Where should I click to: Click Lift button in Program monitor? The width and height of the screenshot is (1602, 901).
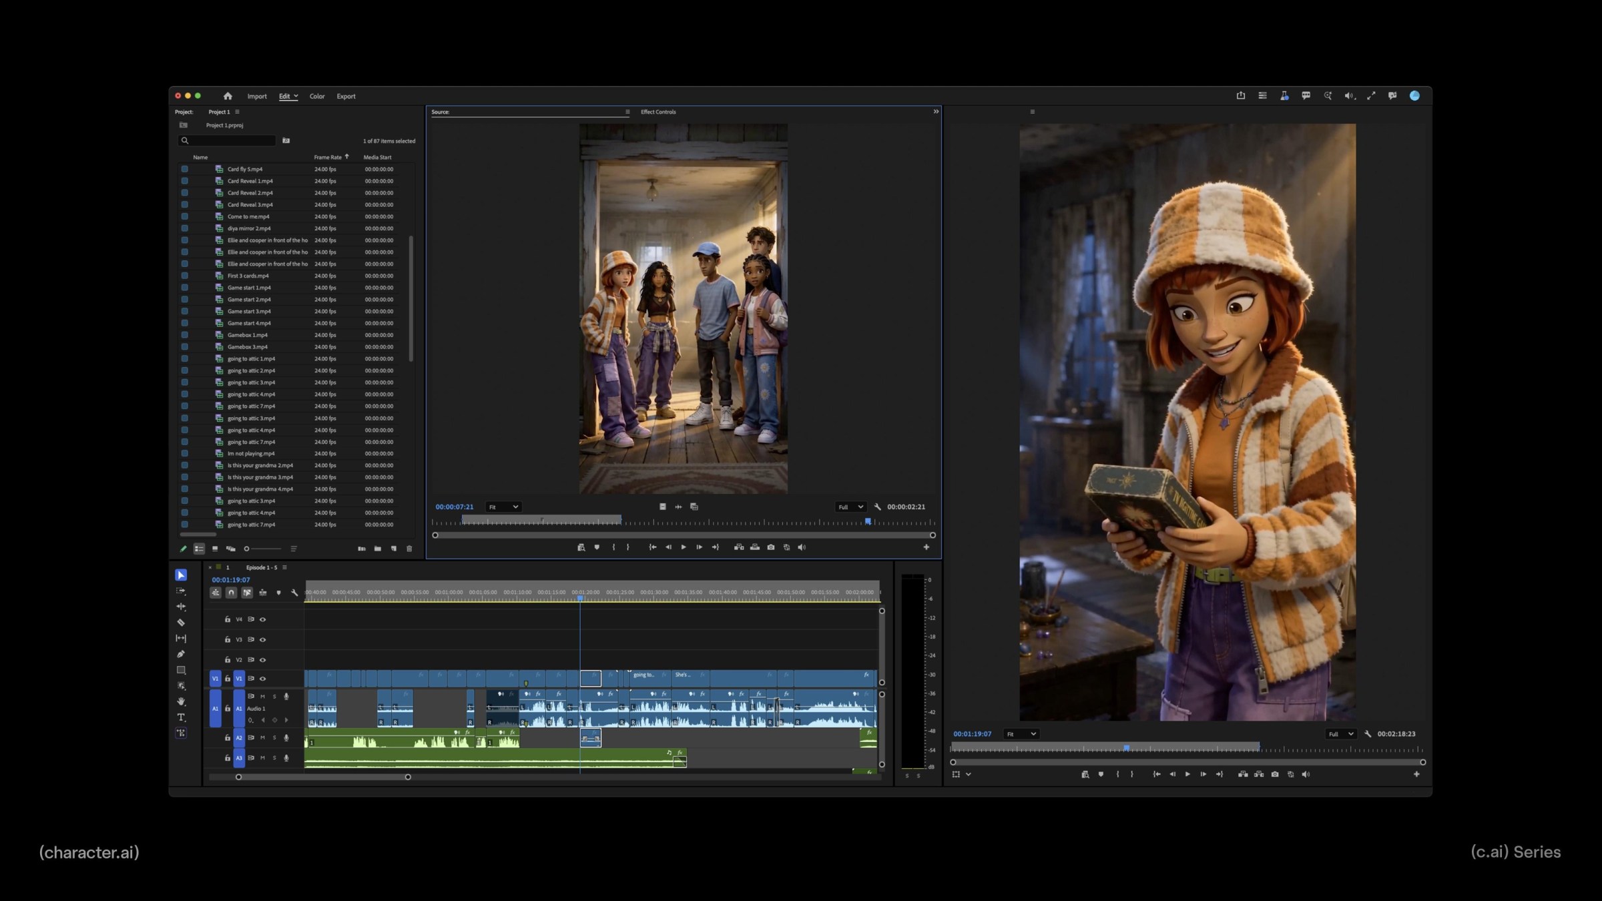tap(1243, 774)
